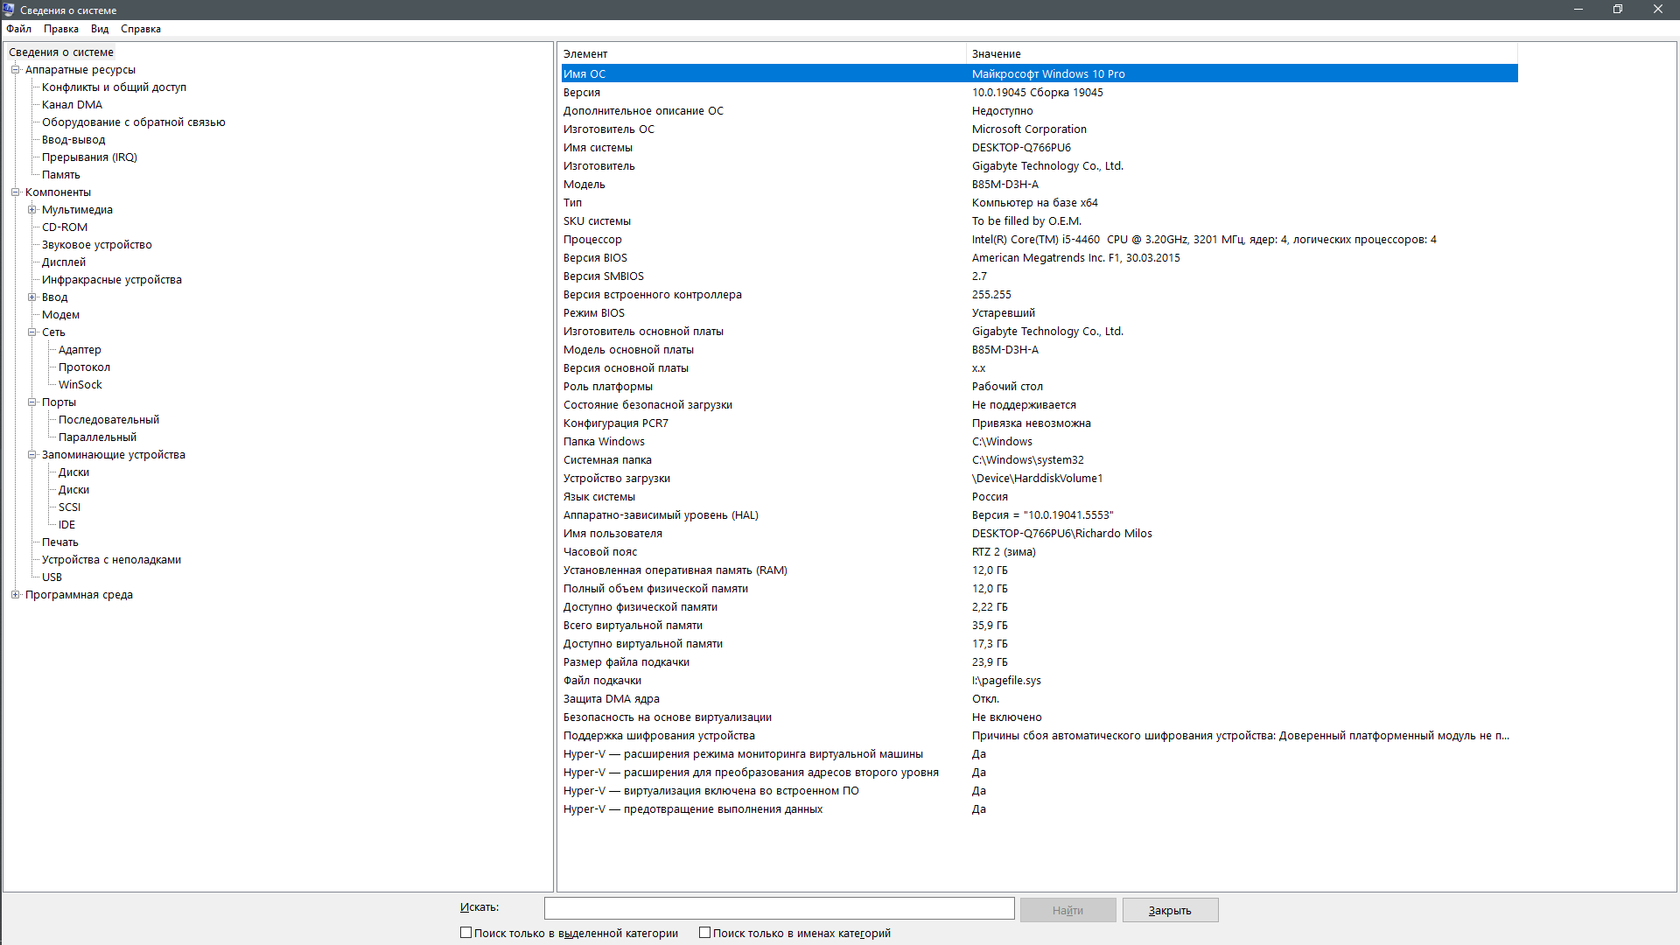Viewport: 1680px width, 945px height.
Task: Open the Файл menu
Action: click(18, 29)
